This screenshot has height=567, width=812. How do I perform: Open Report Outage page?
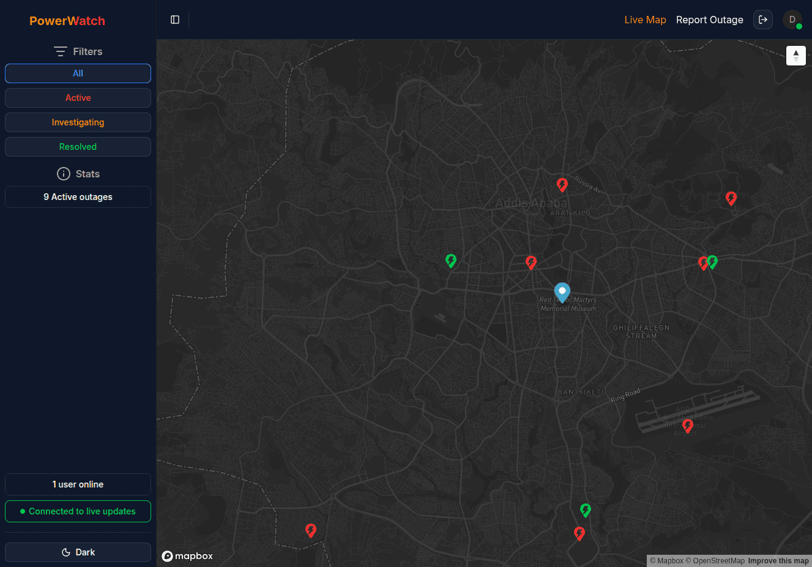tap(710, 20)
